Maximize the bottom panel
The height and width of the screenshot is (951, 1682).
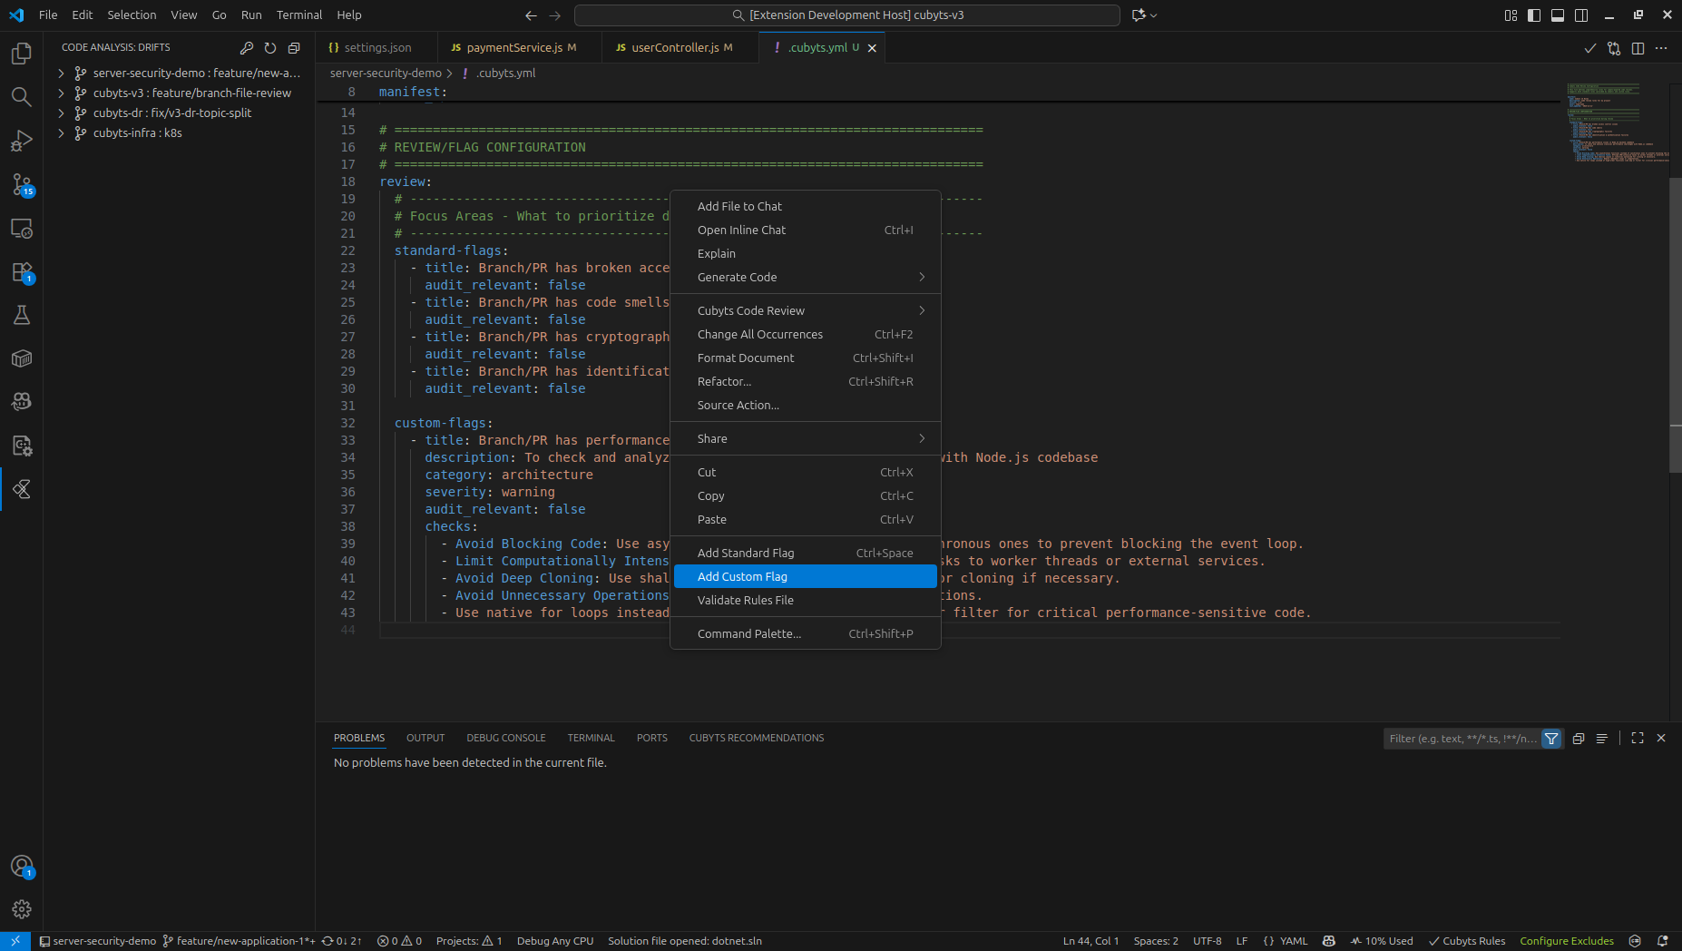pos(1638,738)
